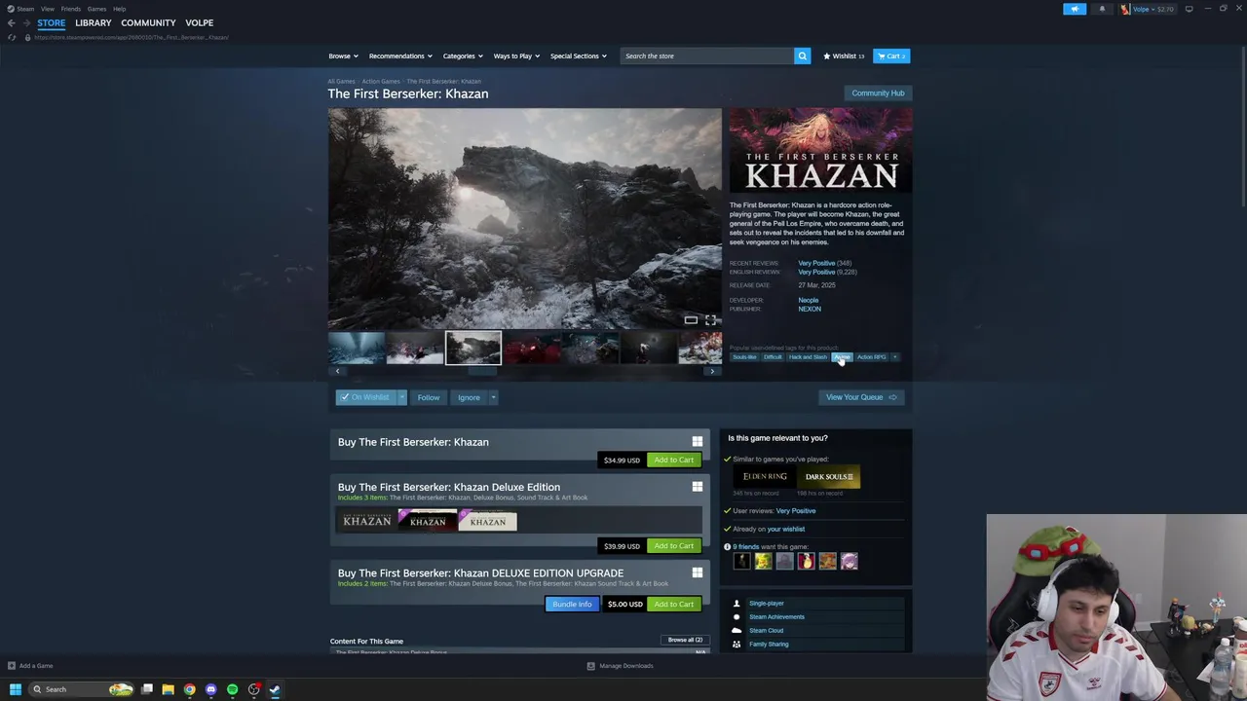Go back with the navigation arrow
Viewport: 1247px width, 701px height.
click(11, 22)
